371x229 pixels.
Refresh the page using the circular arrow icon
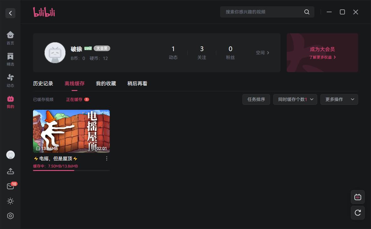[x=357, y=213]
